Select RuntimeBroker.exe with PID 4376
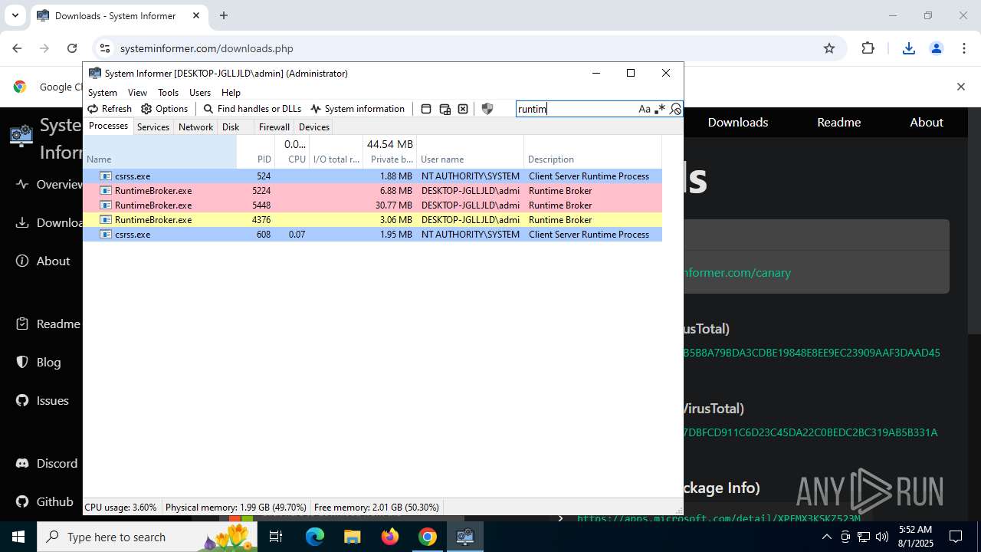Viewport: 981px width, 552px height. [x=372, y=220]
